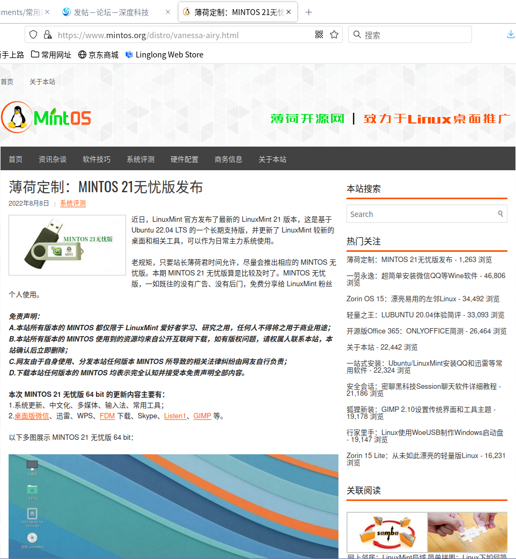
Task: Click the GIMP link in the article
Action: [x=202, y=416]
